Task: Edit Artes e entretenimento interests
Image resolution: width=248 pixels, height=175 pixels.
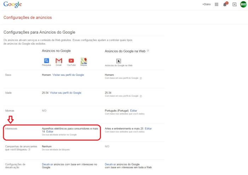Action: click(148, 128)
